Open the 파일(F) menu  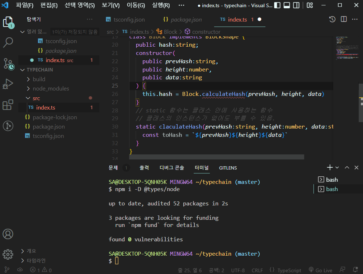coord(24,5)
